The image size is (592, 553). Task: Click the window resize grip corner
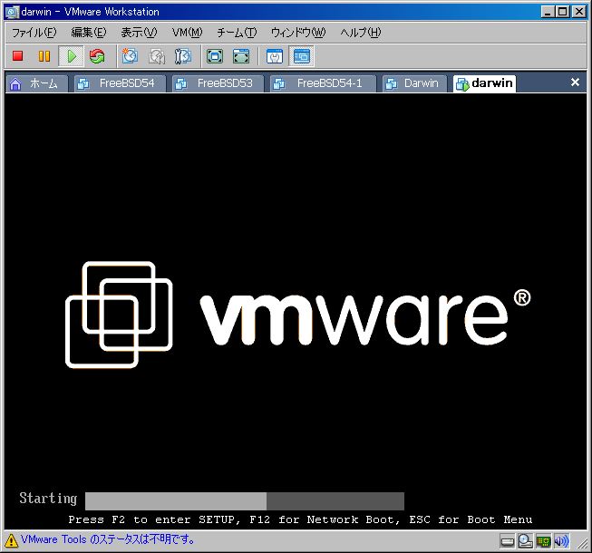[581, 544]
